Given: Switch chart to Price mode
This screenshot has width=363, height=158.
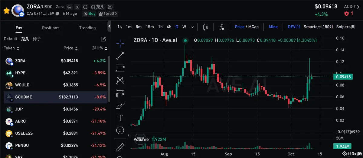Looking at the screenshot, I should pyautogui.click(x=240, y=27).
